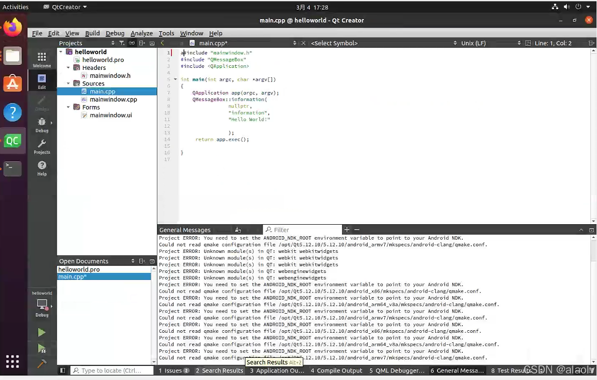Viewport: 597px width, 380px height.
Task: Open the Projects view selector dropdown
Action: pyautogui.click(x=87, y=43)
